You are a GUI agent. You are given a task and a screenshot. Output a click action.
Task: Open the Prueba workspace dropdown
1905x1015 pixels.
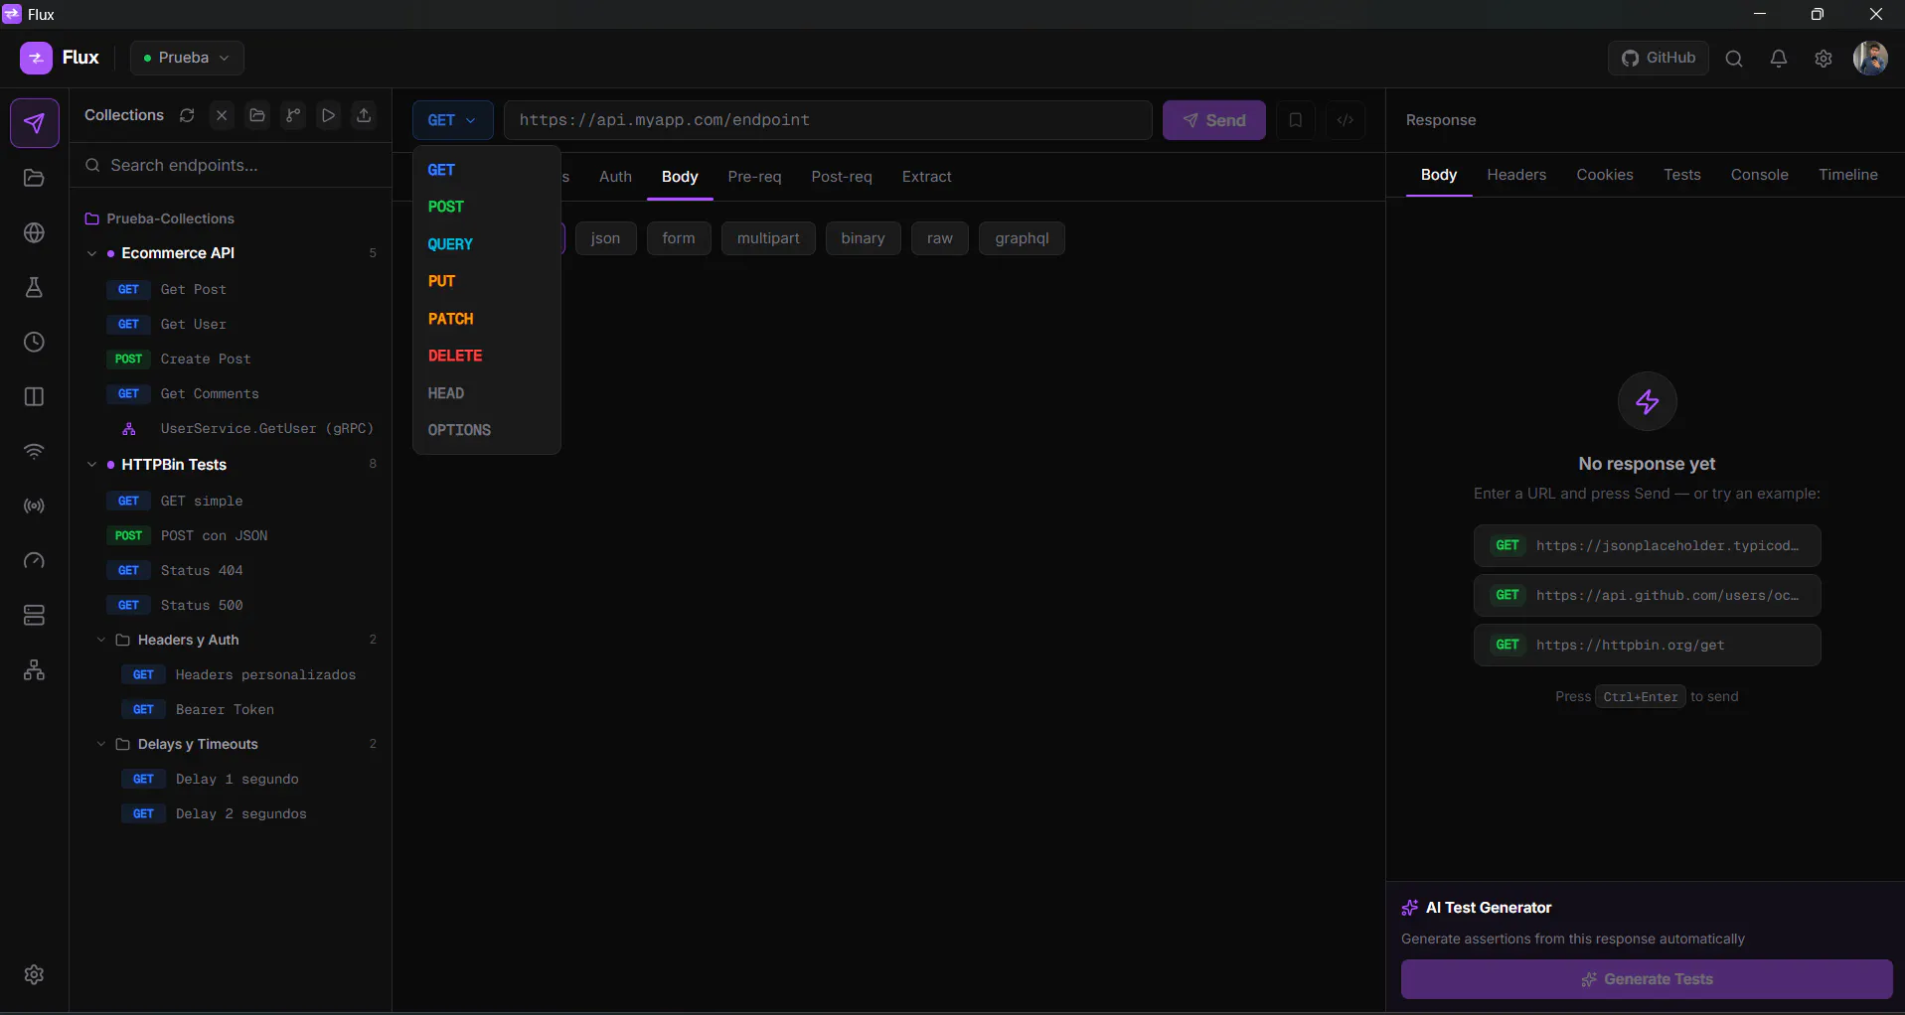pos(187,58)
